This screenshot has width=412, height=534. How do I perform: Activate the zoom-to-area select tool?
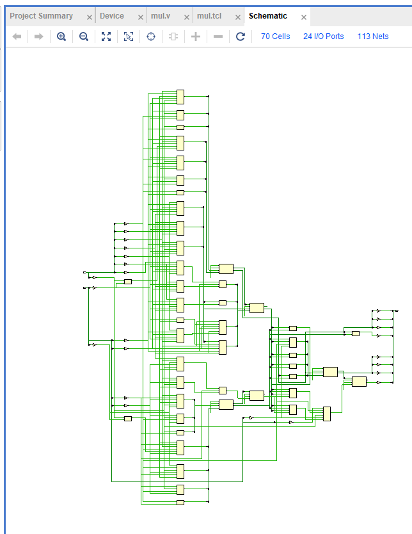[x=128, y=36]
